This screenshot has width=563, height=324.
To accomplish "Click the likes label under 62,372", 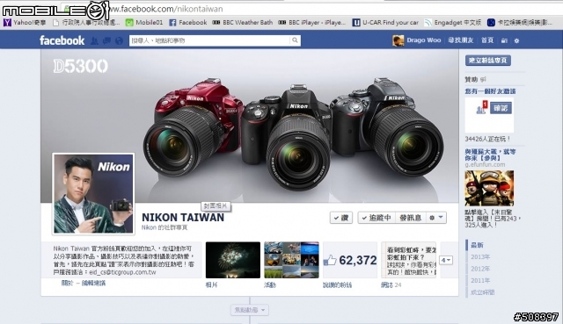I will pos(338,285).
